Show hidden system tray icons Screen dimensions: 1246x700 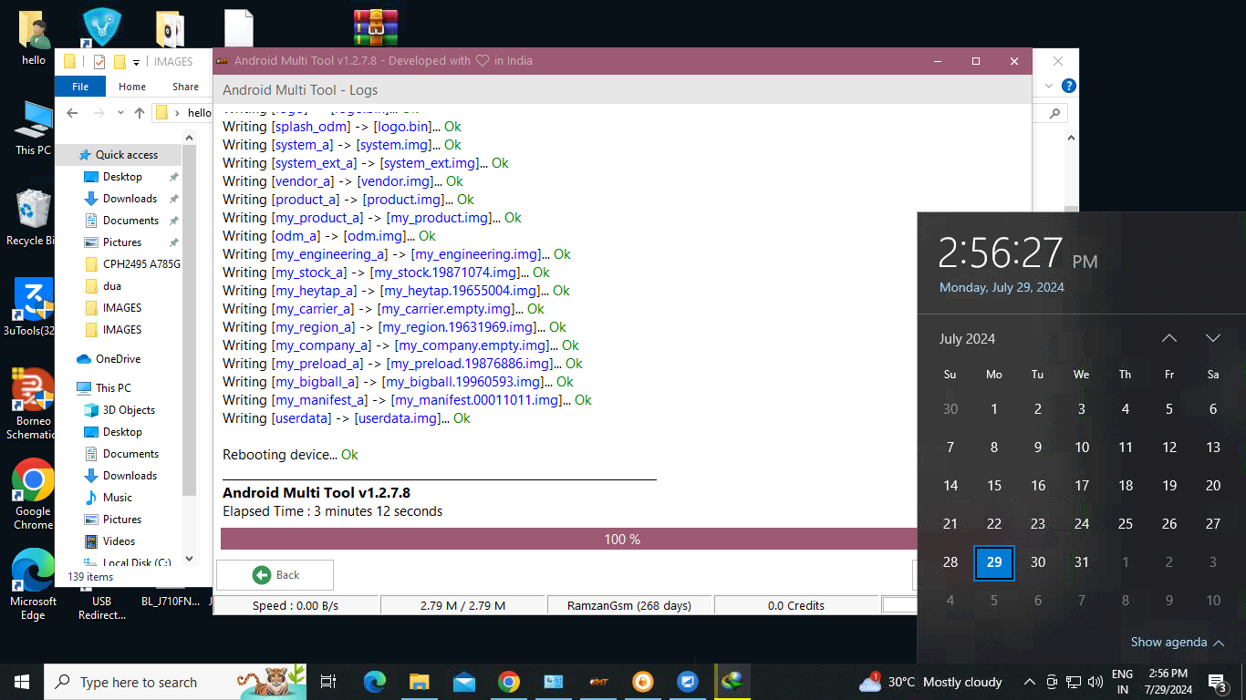coord(1030,682)
